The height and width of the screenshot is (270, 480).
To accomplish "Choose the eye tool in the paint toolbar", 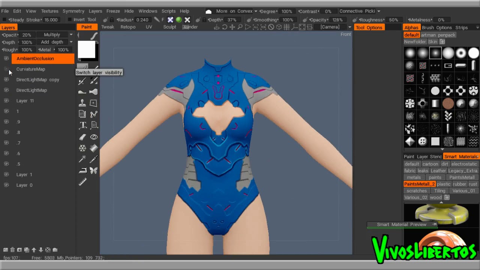I will tap(94, 137).
